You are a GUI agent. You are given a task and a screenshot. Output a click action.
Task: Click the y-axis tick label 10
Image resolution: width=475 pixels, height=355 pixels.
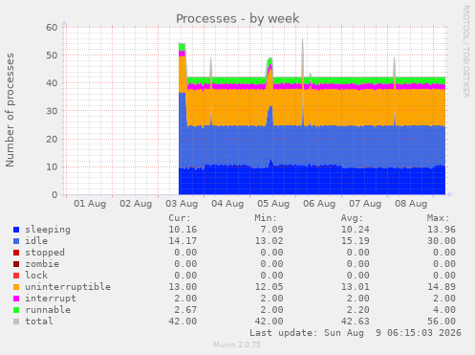52,166
